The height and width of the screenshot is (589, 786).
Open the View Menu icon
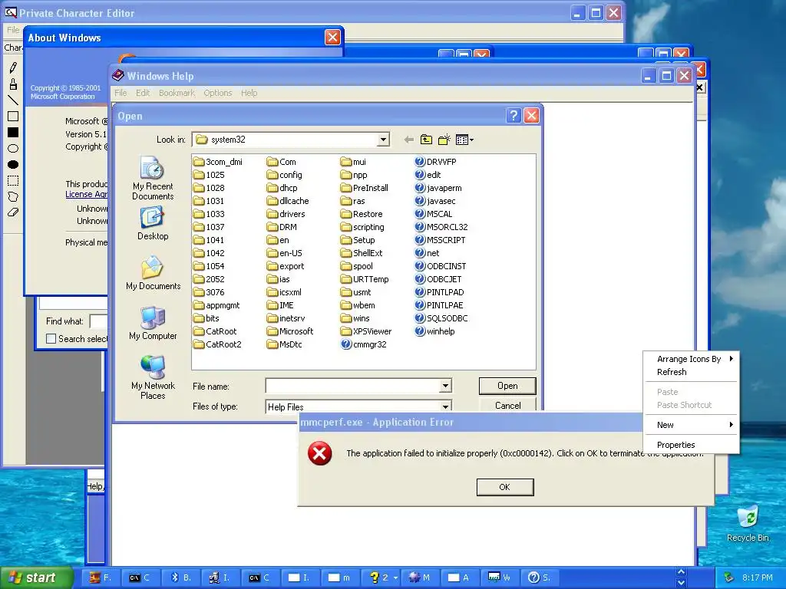pos(464,140)
